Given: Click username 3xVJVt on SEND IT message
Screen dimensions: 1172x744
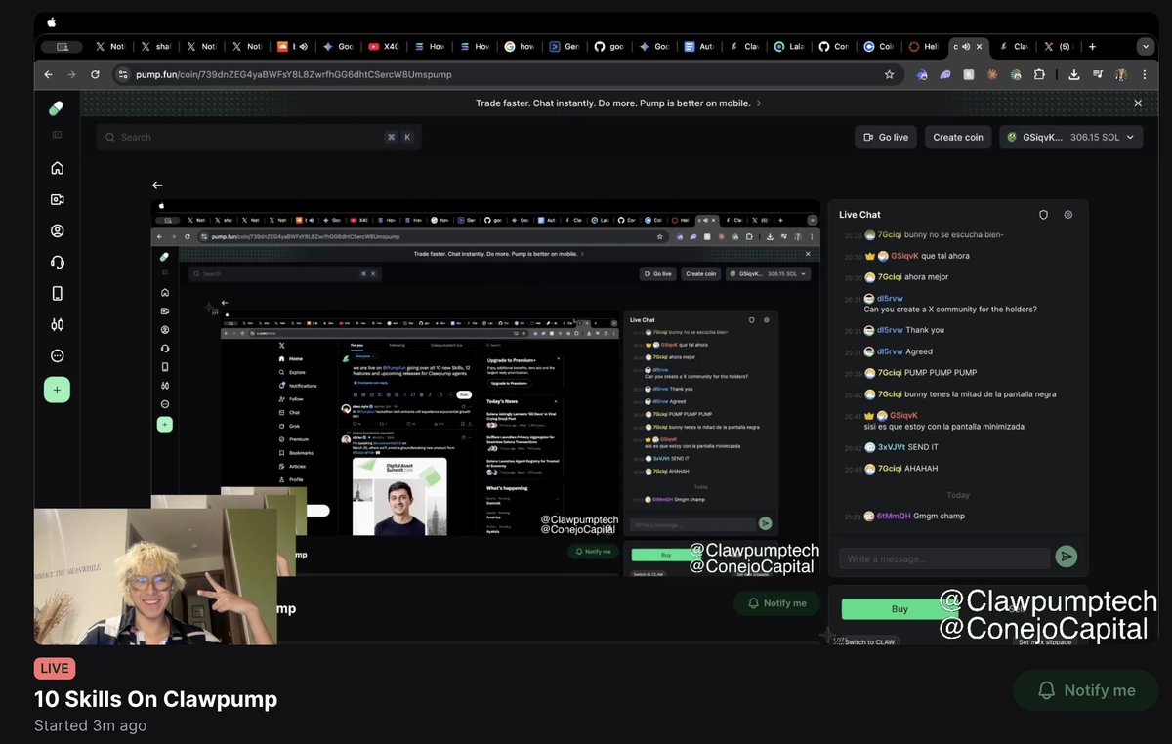Looking at the screenshot, I should [x=892, y=447].
